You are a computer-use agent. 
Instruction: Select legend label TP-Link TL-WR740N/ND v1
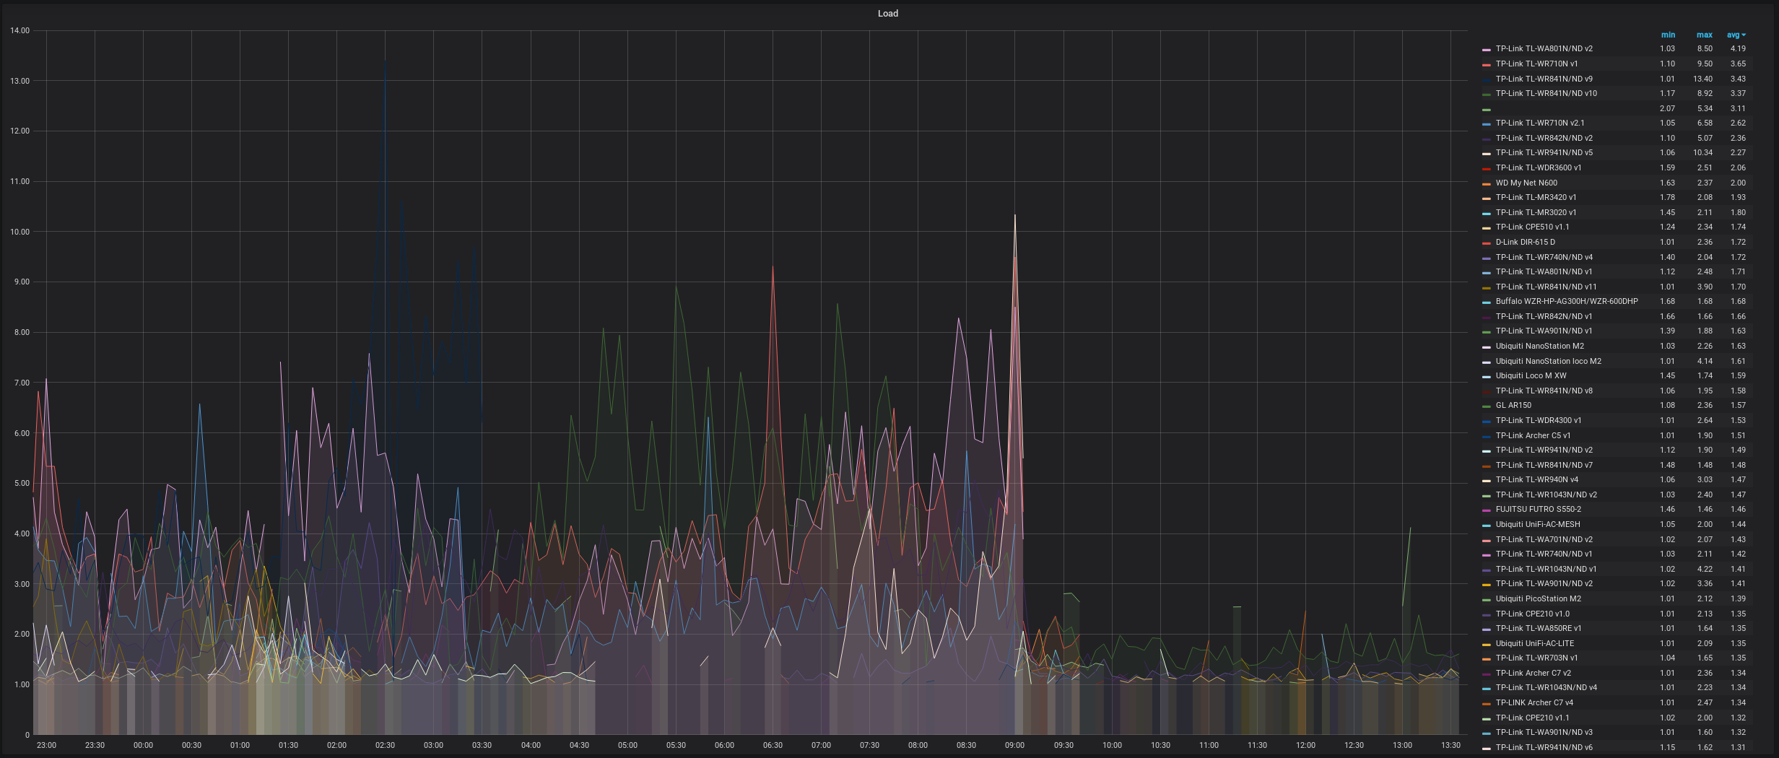[1544, 554]
